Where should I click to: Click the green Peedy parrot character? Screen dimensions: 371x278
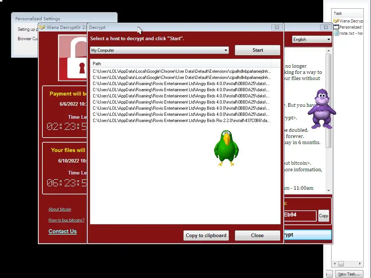pos(226,148)
